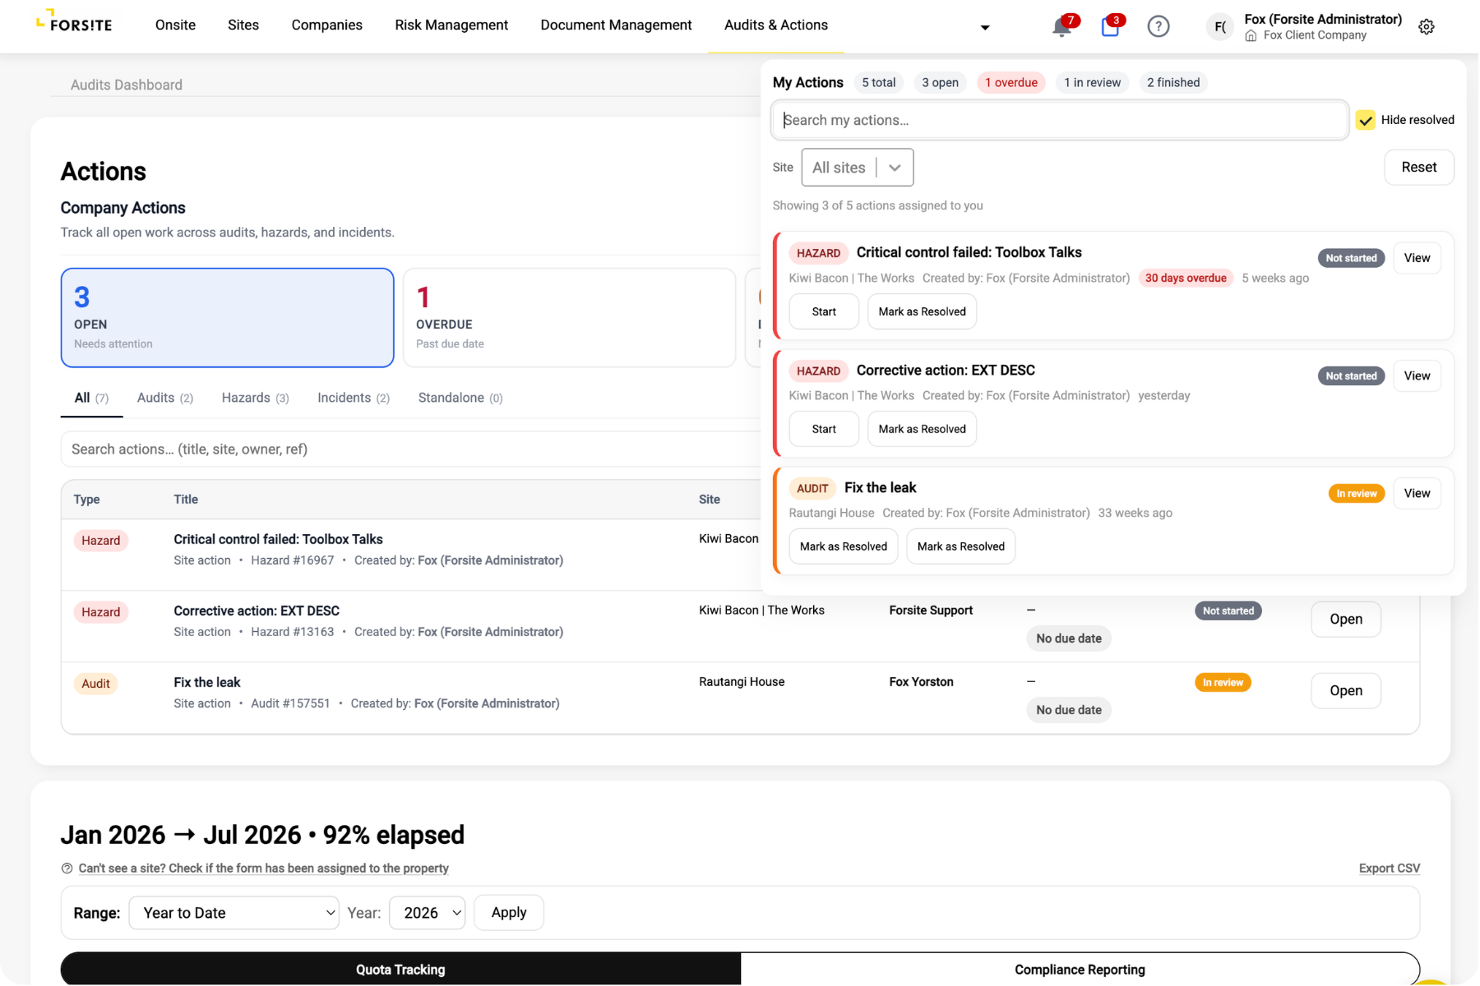This screenshot has height=986, width=1480.
Task: Open the Audits & Actions menu
Action: (x=776, y=25)
